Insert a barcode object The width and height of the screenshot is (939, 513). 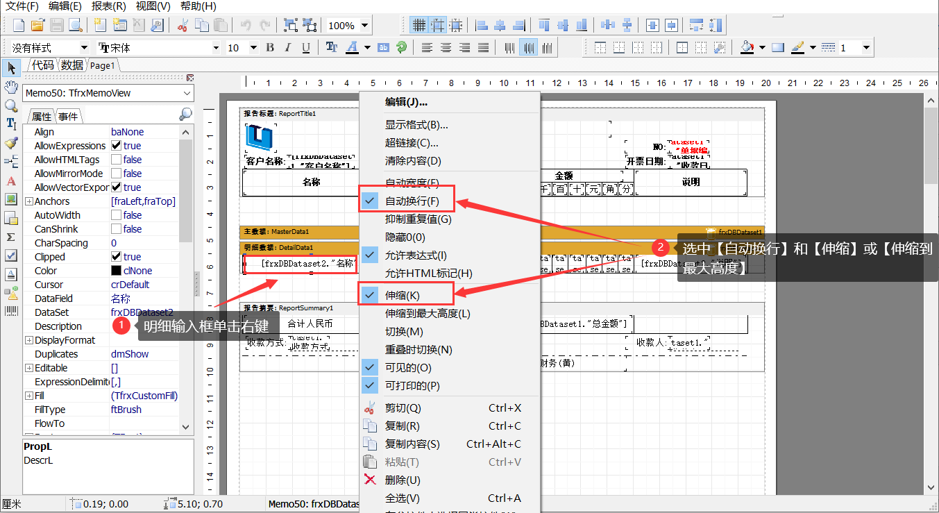(11, 312)
